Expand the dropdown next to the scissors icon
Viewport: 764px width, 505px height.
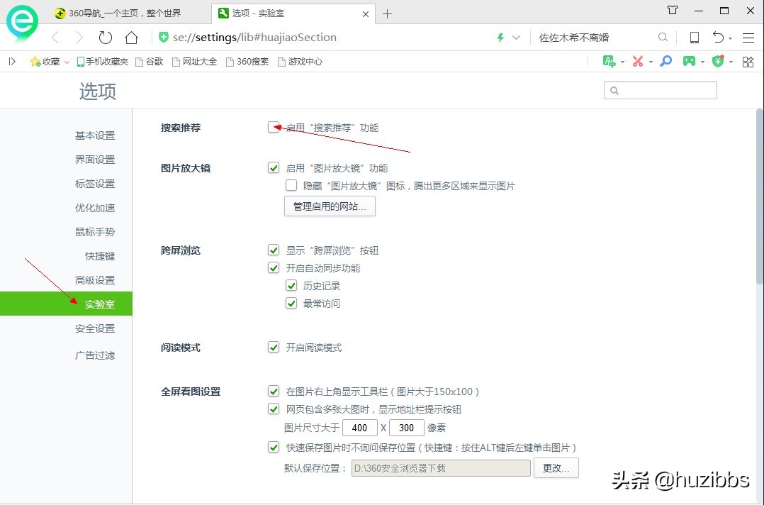651,62
